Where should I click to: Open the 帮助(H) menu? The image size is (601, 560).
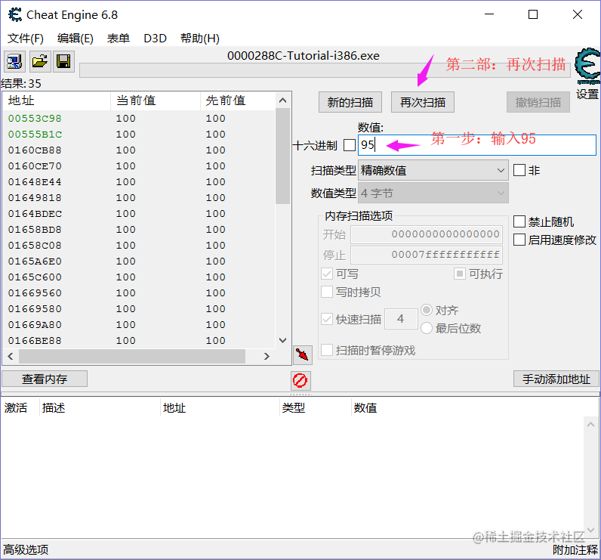click(x=199, y=39)
